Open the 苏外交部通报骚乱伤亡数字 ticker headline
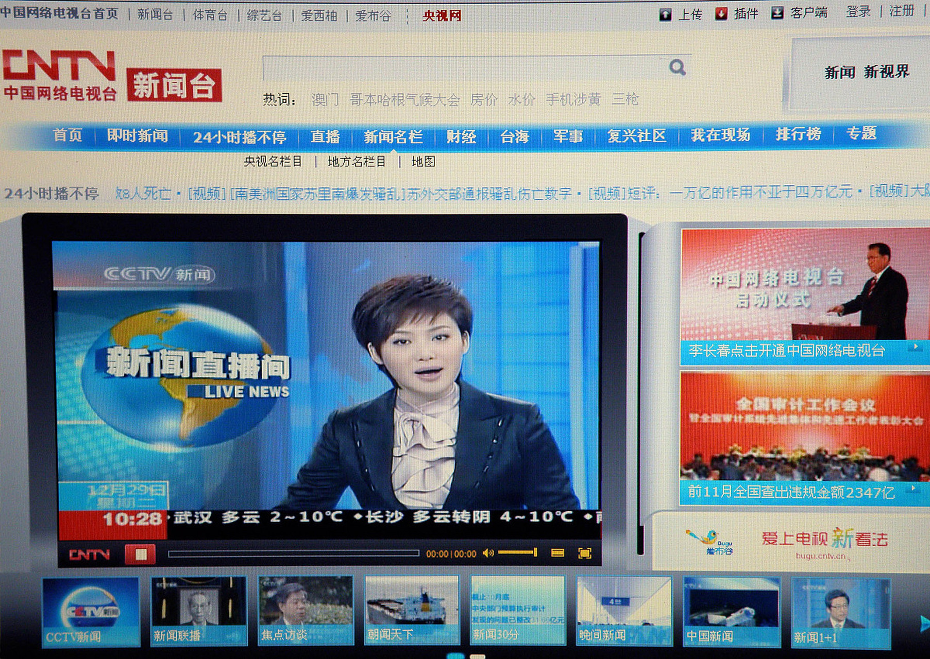Image resolution: width=930 pixels, height=659 pixels. pyautogui.click(x=490, y=194)
